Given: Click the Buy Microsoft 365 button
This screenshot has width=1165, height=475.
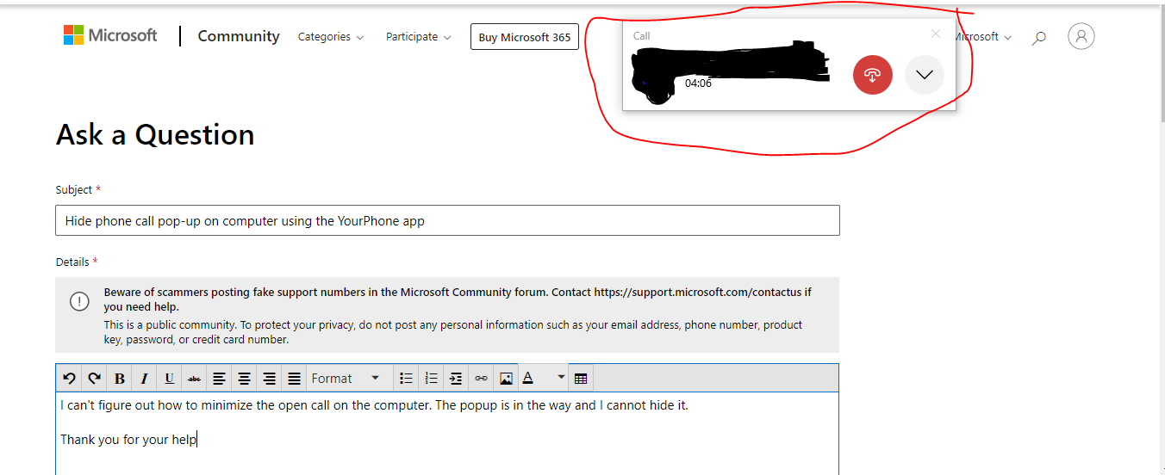Looking at the screenshot, I should [x=525, y=37].
